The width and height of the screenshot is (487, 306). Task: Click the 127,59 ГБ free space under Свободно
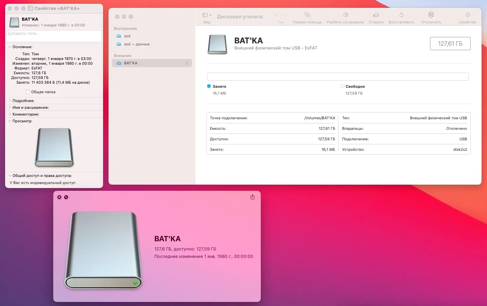[354, 93]
